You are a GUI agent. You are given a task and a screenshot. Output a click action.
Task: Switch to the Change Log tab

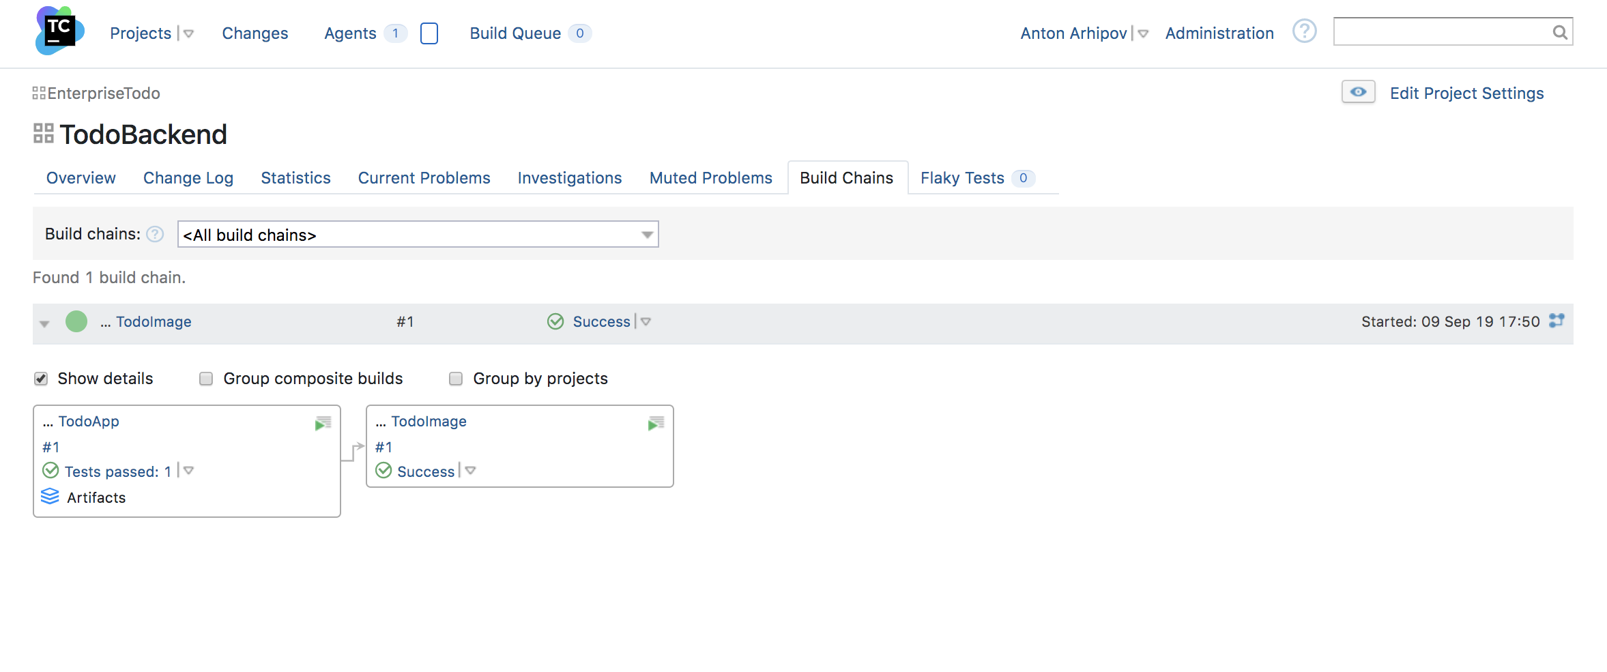pos(188,178)
